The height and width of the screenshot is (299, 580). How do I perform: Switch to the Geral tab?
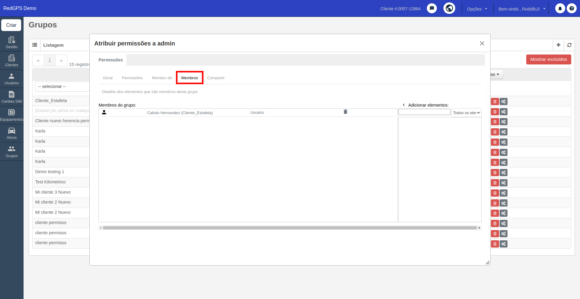pos(108,78)
